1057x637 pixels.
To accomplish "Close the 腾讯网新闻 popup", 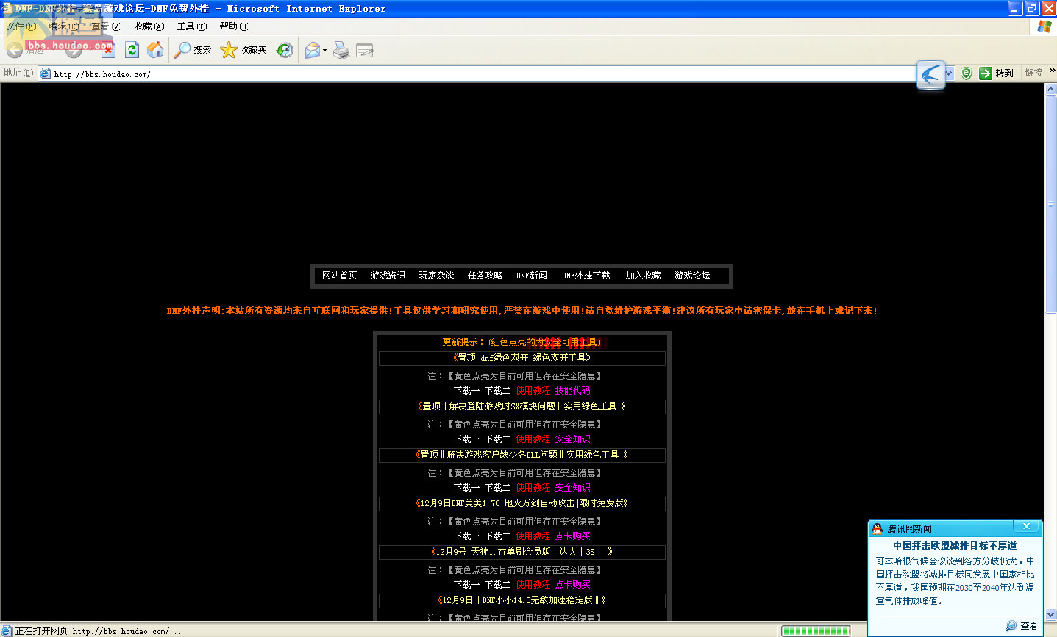I will click(x=1026, y=526).
